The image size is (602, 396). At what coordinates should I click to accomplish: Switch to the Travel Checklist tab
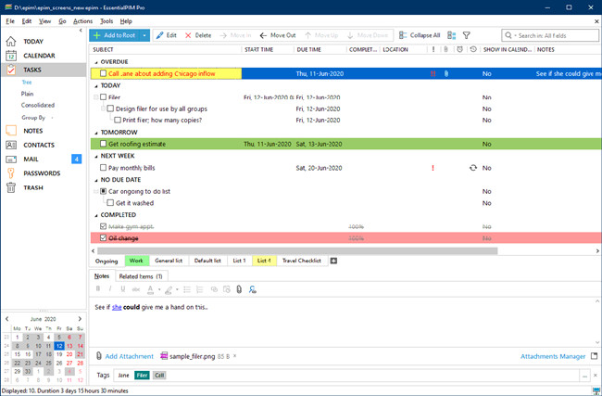pyautogui.click(x=301, y=261)
